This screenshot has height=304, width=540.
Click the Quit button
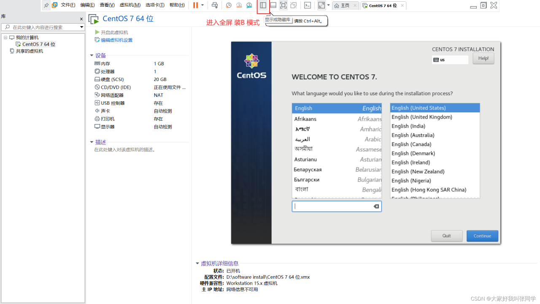[447, 236]
